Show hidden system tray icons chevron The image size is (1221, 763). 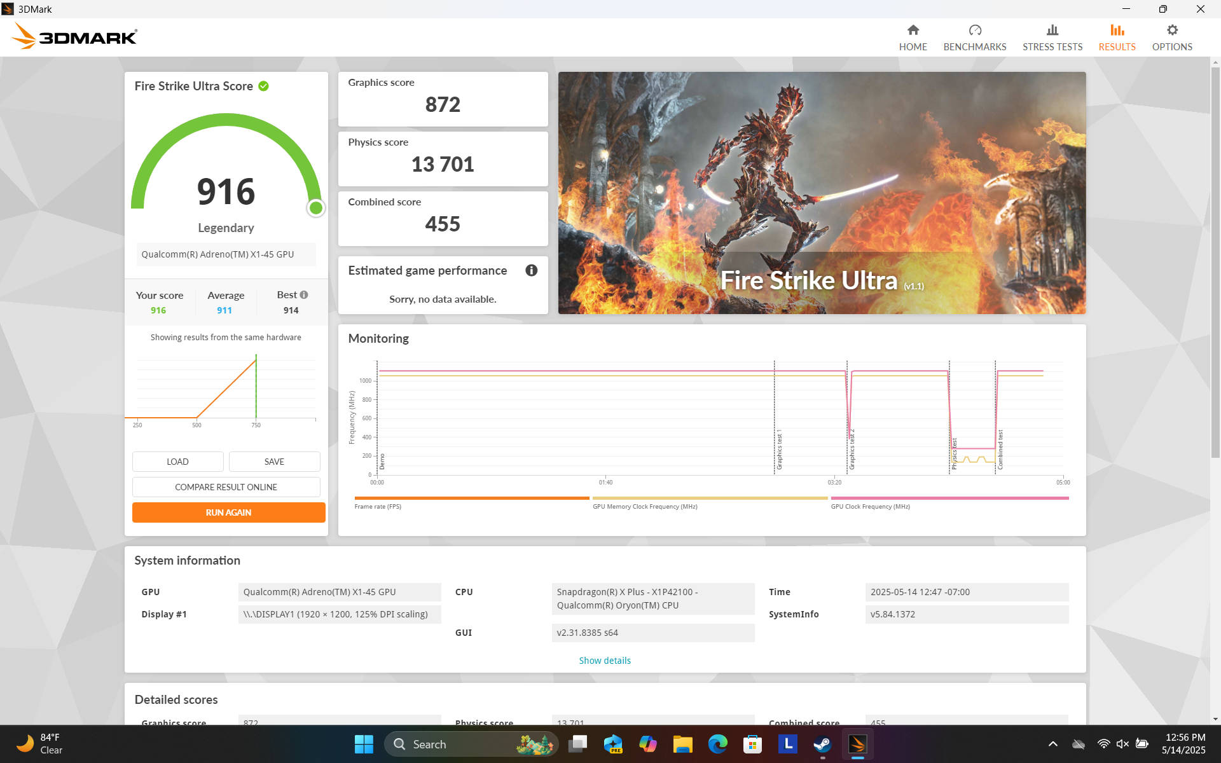tap(1052, 744)
